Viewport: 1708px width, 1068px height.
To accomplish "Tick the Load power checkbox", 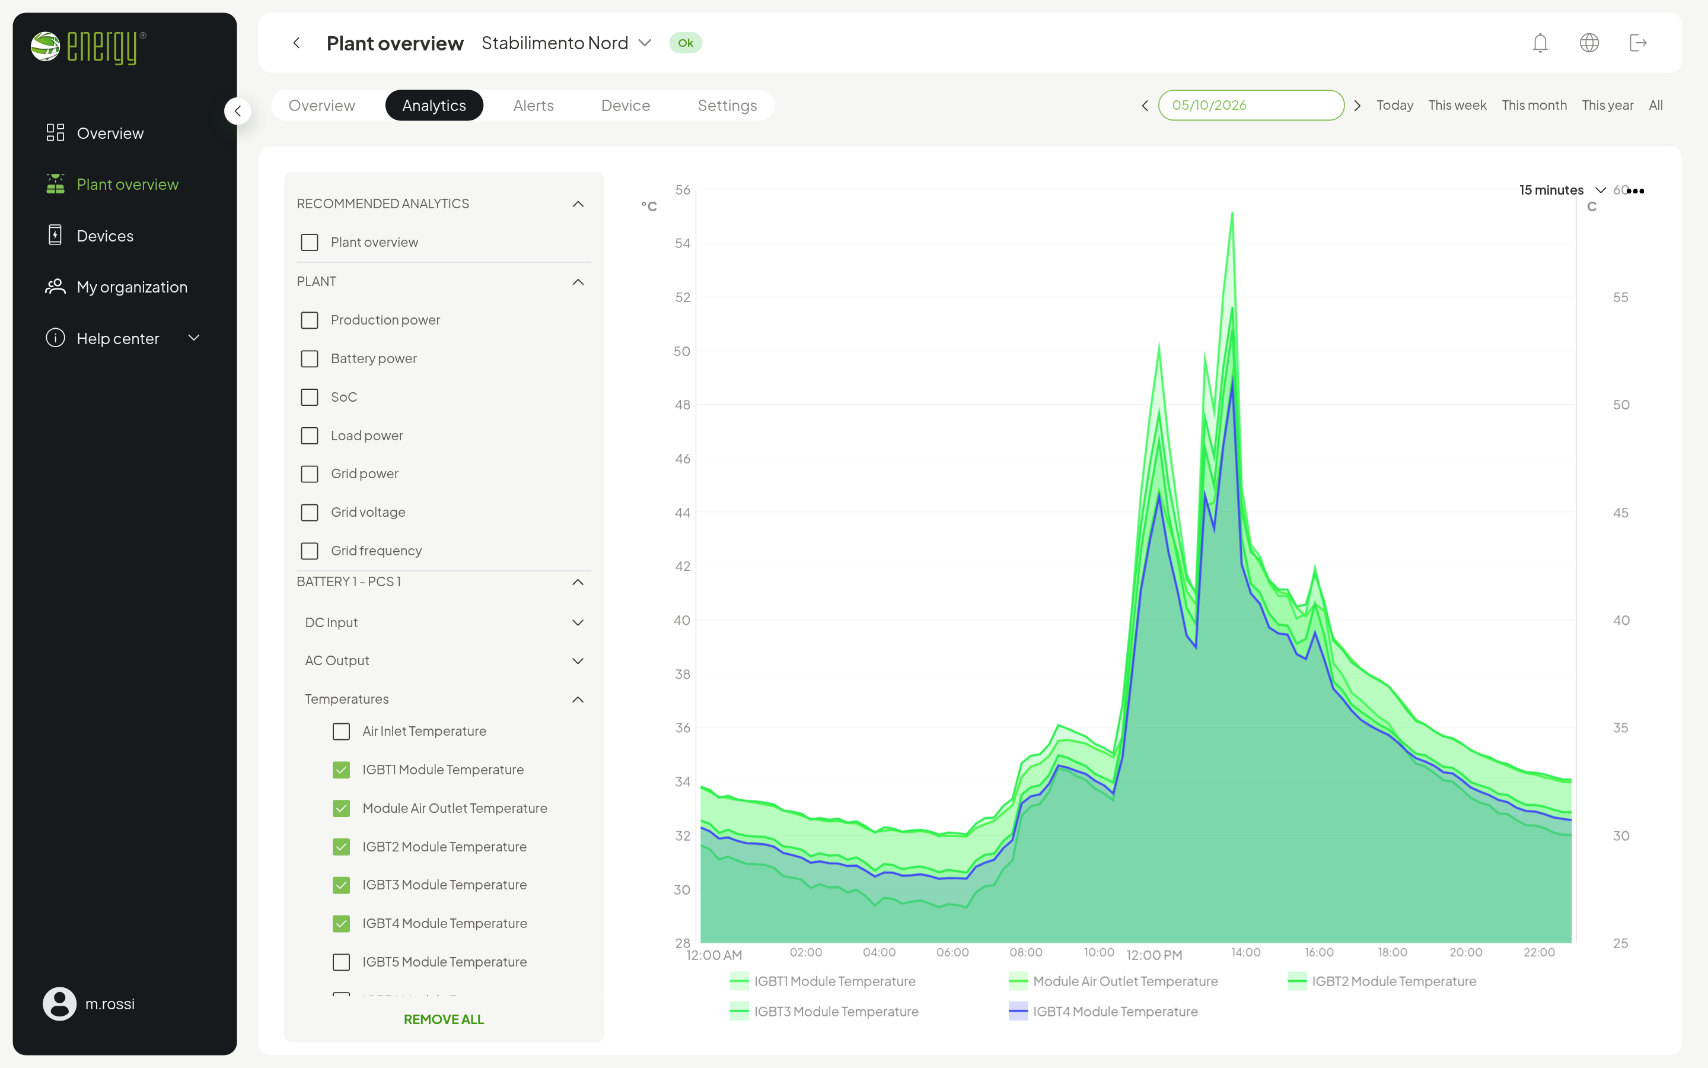I will (x=309, y=436).
